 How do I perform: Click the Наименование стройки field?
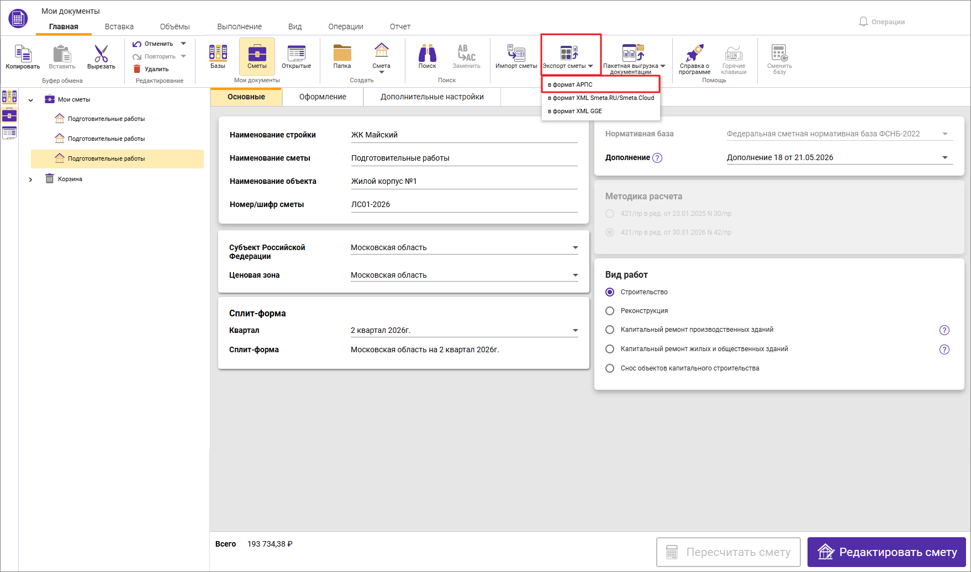pyautogui.click(x=465, y=135)
